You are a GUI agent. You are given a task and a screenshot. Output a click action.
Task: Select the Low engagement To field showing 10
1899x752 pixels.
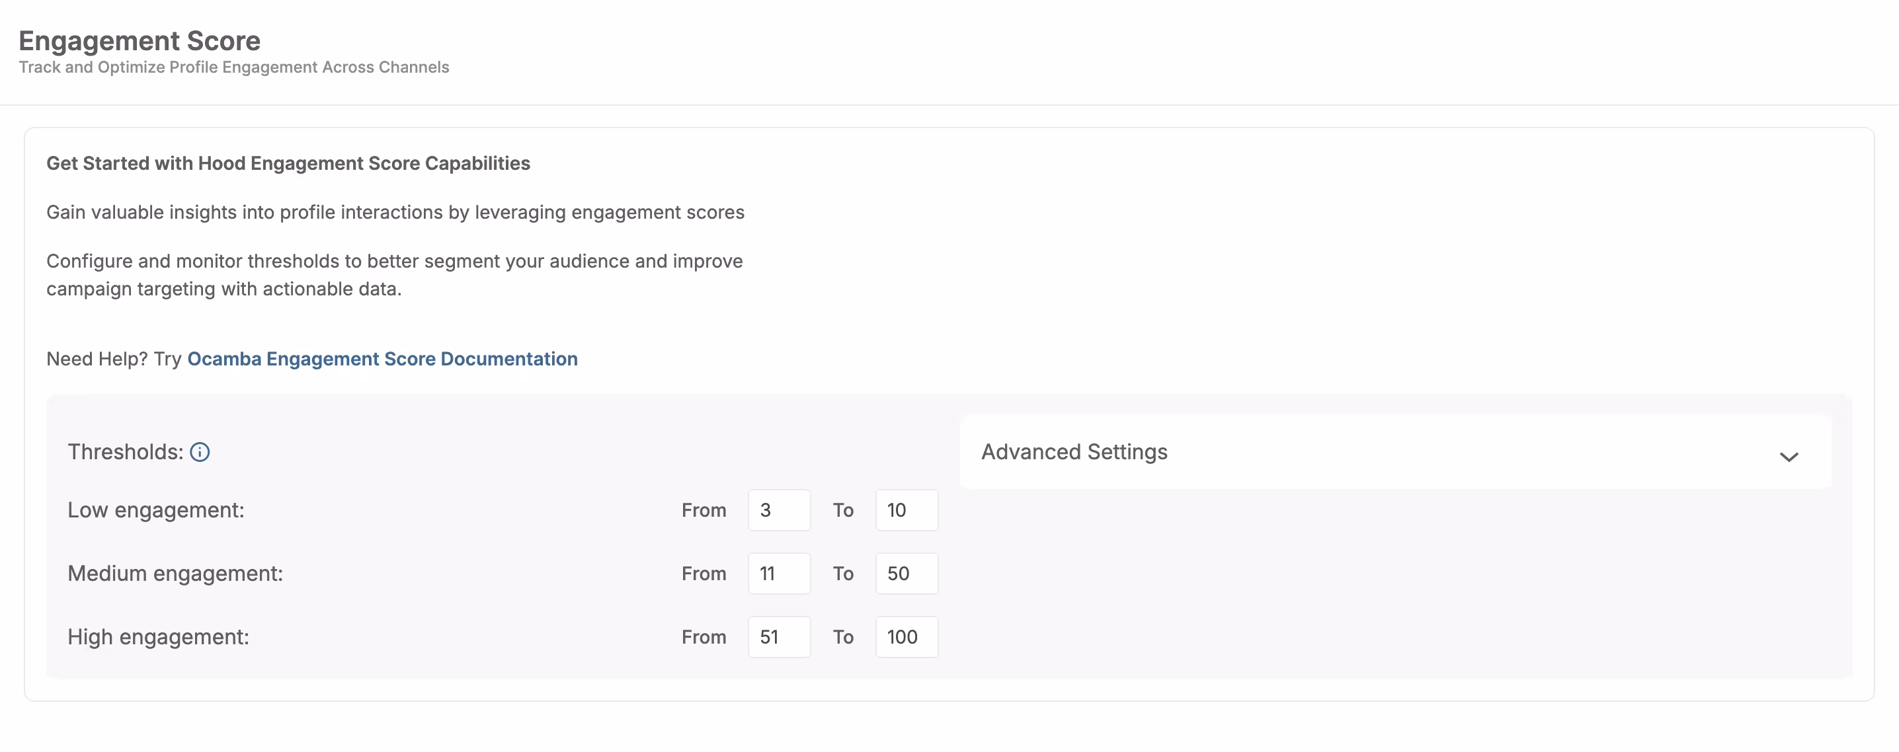click(906, 509)
